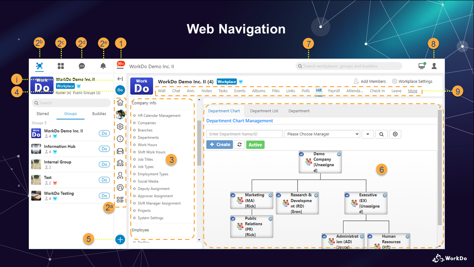474x267 pixels.
Task: Open Shift Work Hours
Action: tap(151, 152)
